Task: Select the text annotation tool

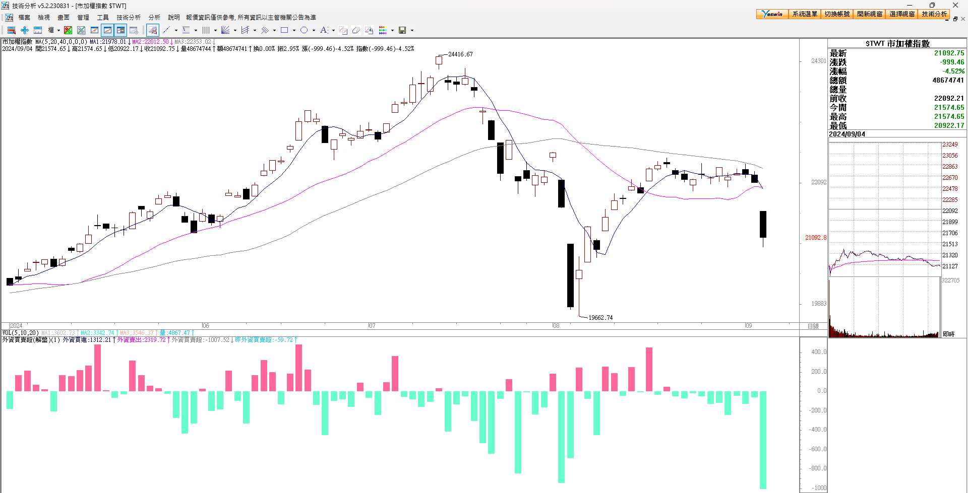Action: pos(324,30)
